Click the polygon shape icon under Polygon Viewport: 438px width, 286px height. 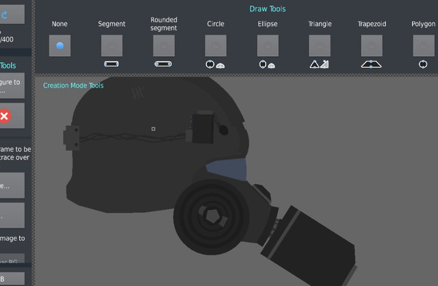click(423, 64)
